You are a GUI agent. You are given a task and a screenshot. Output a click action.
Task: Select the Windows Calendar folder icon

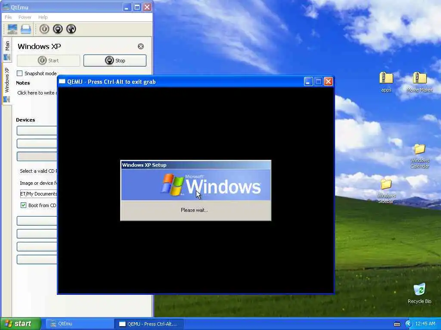pos(419,156)
